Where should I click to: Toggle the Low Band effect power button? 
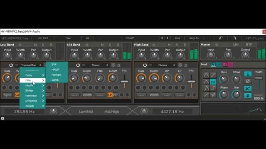(11, 65)
